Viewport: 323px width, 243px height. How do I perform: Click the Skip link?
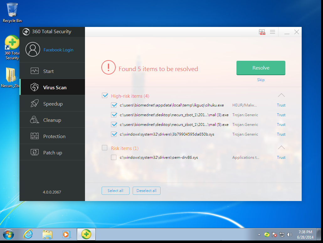pyautogui.click(x=261, y=80)
